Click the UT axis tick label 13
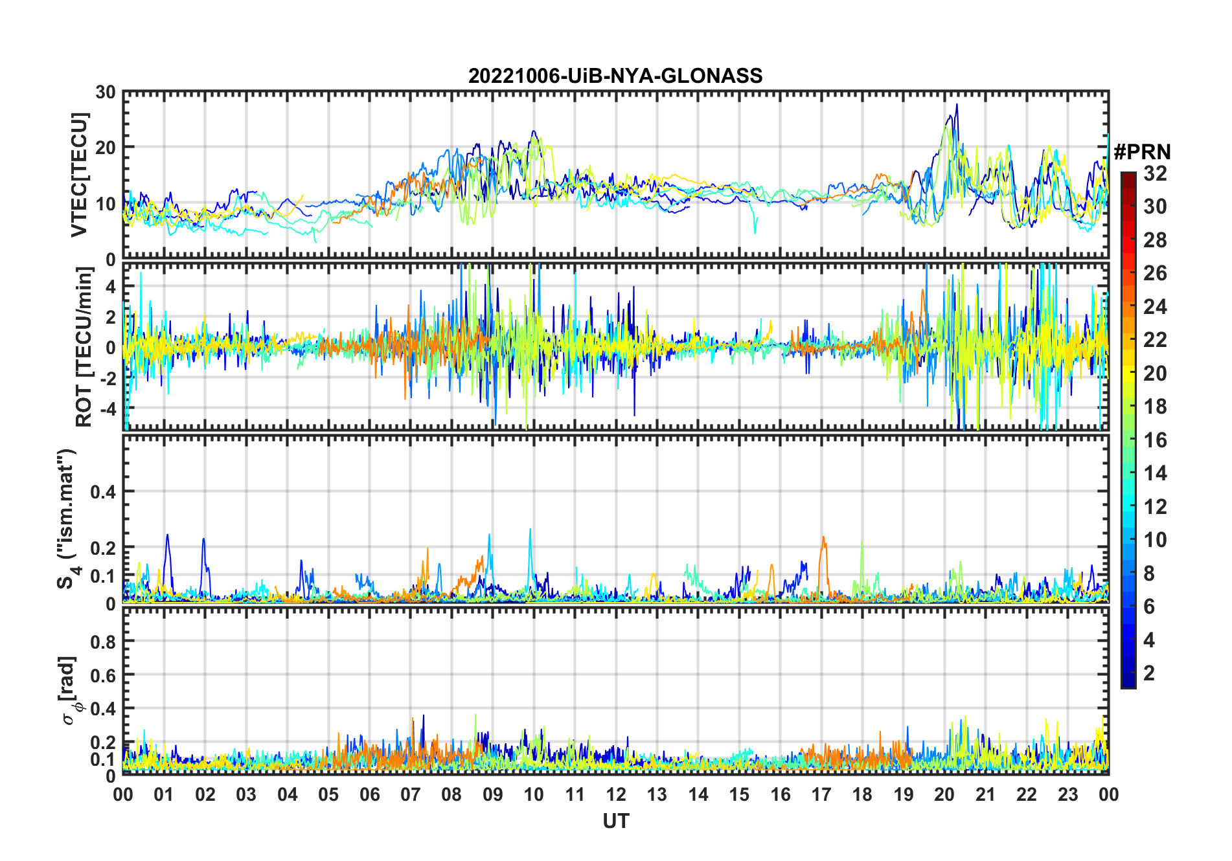 point(657,794)
